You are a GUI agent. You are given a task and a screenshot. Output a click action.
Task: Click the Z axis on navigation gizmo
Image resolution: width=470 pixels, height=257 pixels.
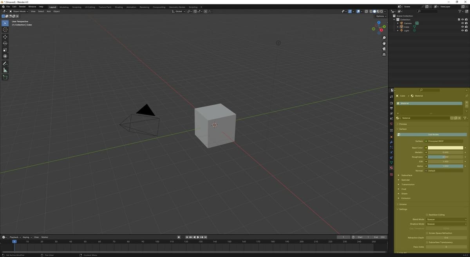coord(379,23)
